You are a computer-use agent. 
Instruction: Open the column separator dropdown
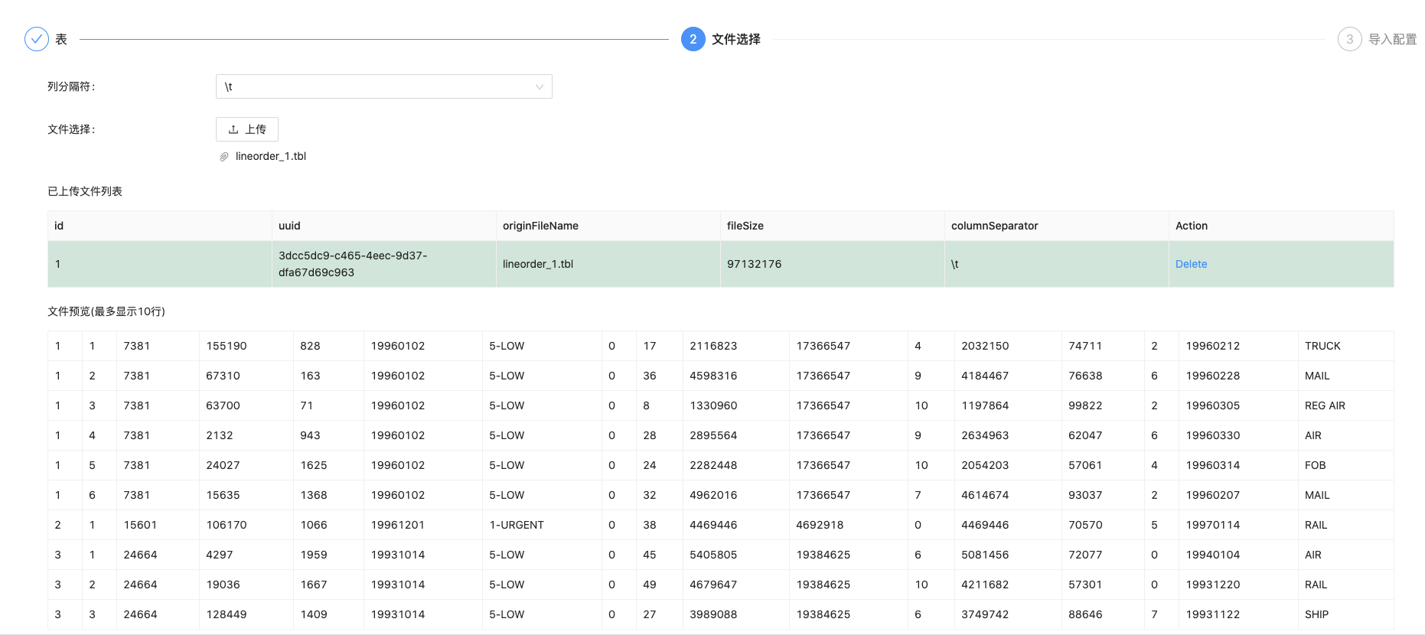point(384,86)
